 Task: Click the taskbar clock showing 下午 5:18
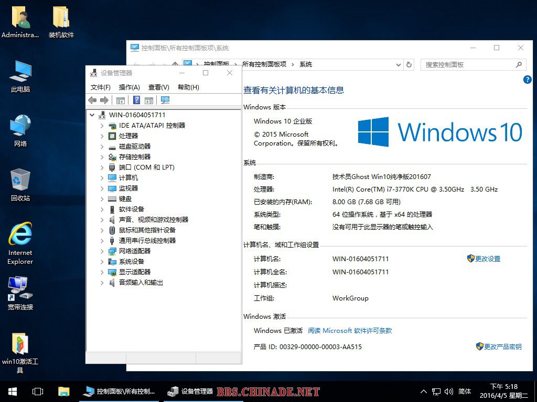tap(504, 392)
